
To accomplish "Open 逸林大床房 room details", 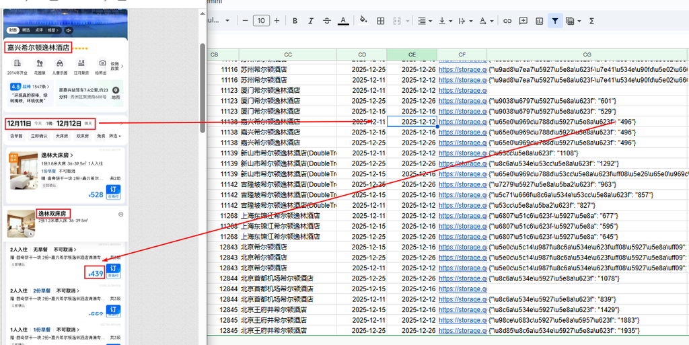I will 57,155.
